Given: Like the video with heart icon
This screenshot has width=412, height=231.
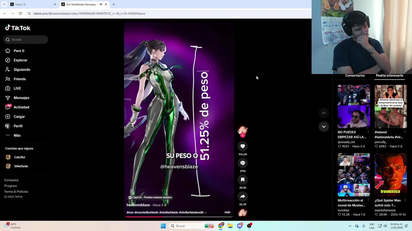Looking at the screenshot, I should coord(243,146).
